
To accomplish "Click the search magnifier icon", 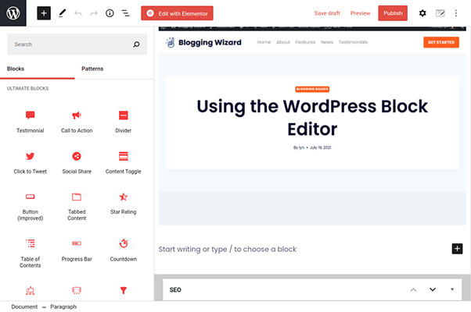I will [136, 44].
